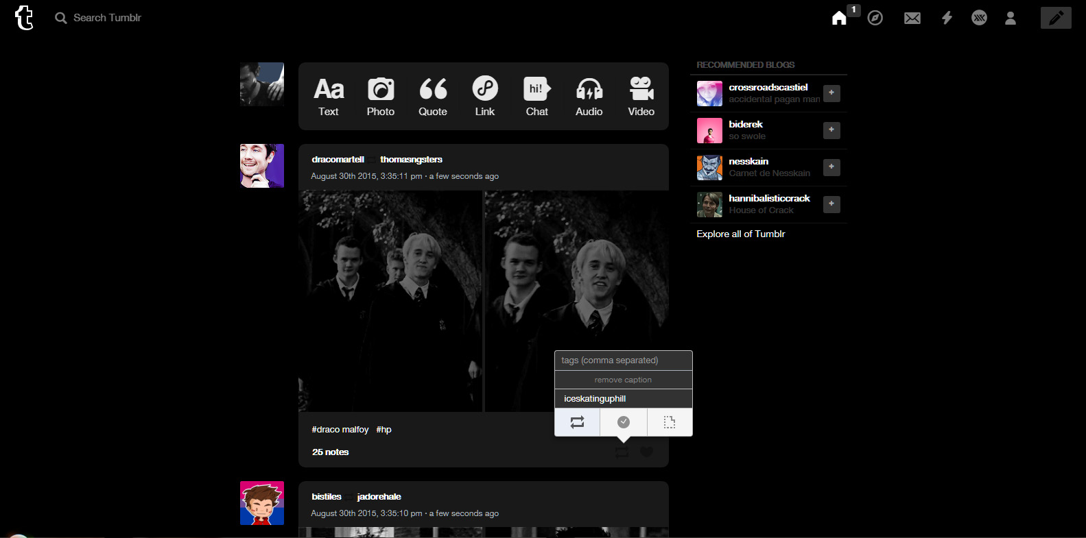
Task: Click the reblog icon under the popup
Action: pyautogui.click(x=622, y=452)
